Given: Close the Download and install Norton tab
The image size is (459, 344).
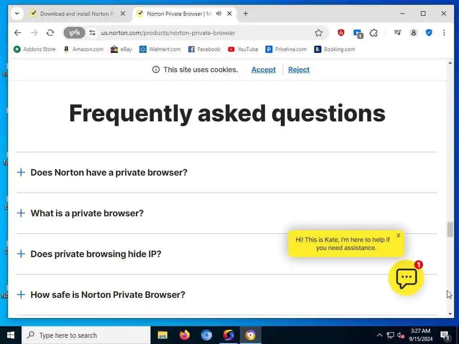Looking at the screenshot, I should tap(123, 13).
